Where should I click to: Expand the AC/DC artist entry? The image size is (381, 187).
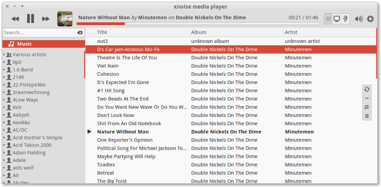[x=4, y=130]
